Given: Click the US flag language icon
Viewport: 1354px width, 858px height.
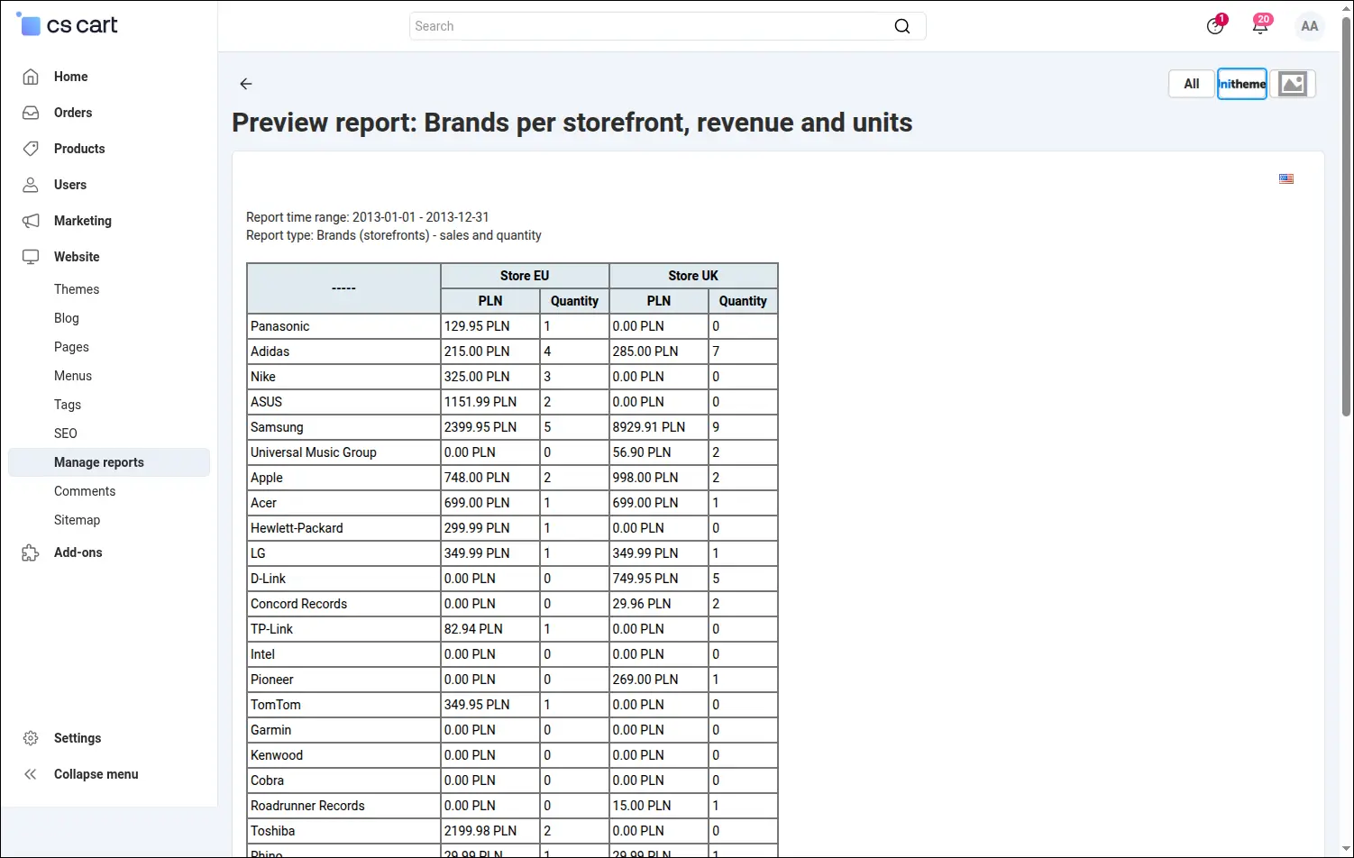Looking at the screenshot, I should point(1286,179).
